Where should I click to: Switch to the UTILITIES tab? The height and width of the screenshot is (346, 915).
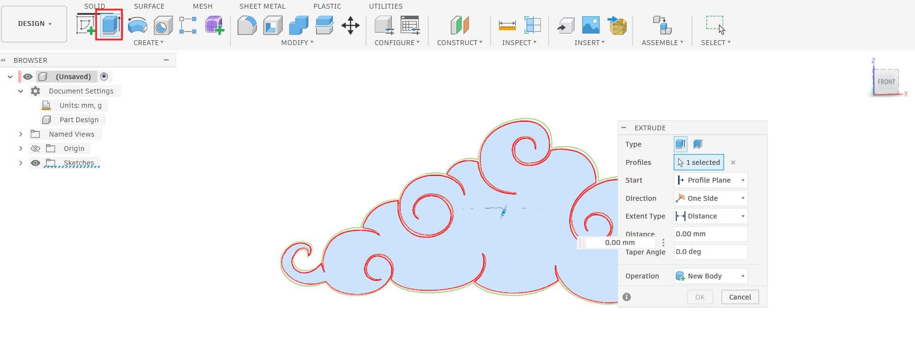[x=386, y=6]
